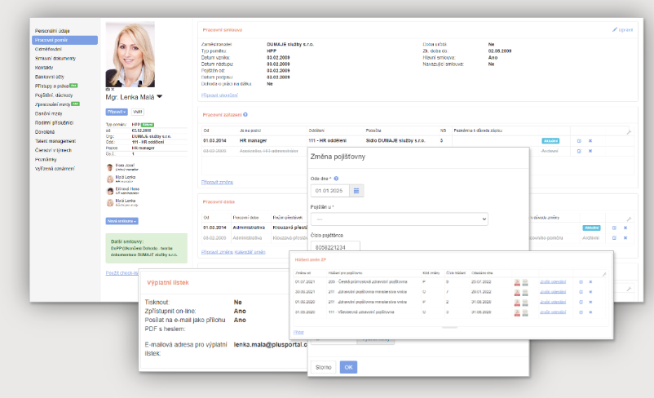Click the Storno button
The width and height of the screenshot is (654, 398).
[323, 367]
